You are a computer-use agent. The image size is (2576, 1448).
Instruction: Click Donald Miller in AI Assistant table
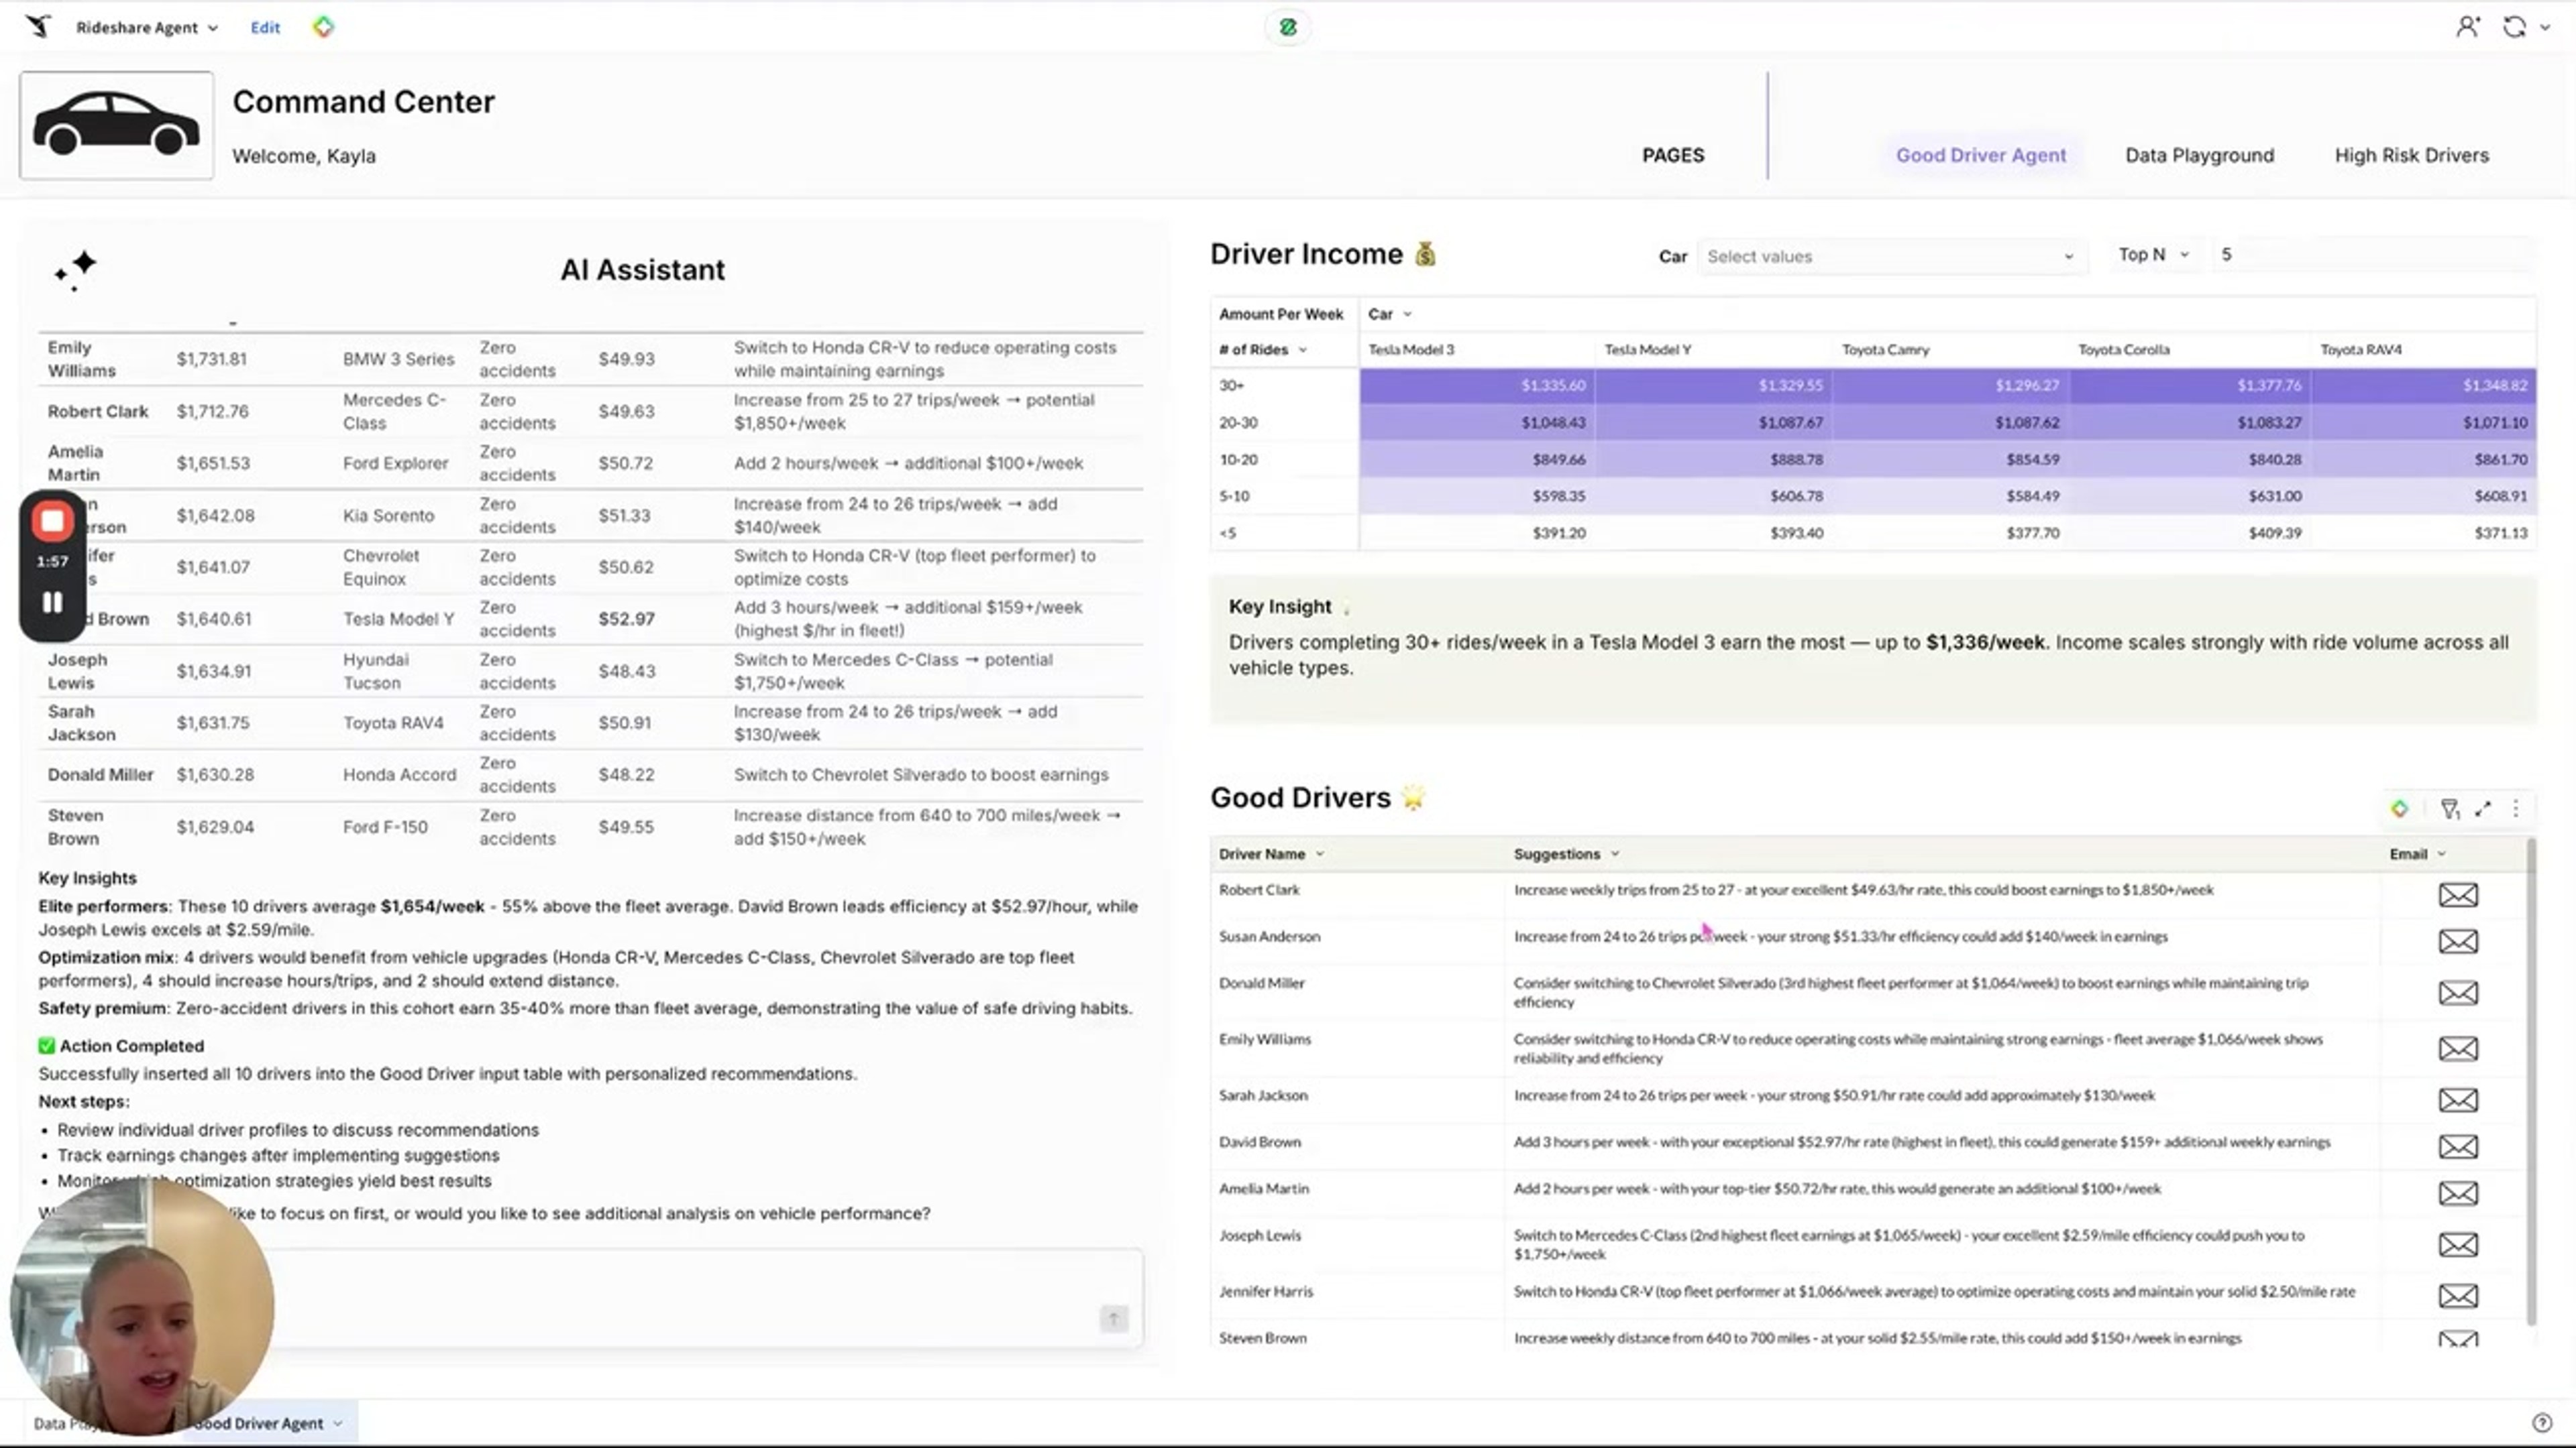(x=100, y=774)
